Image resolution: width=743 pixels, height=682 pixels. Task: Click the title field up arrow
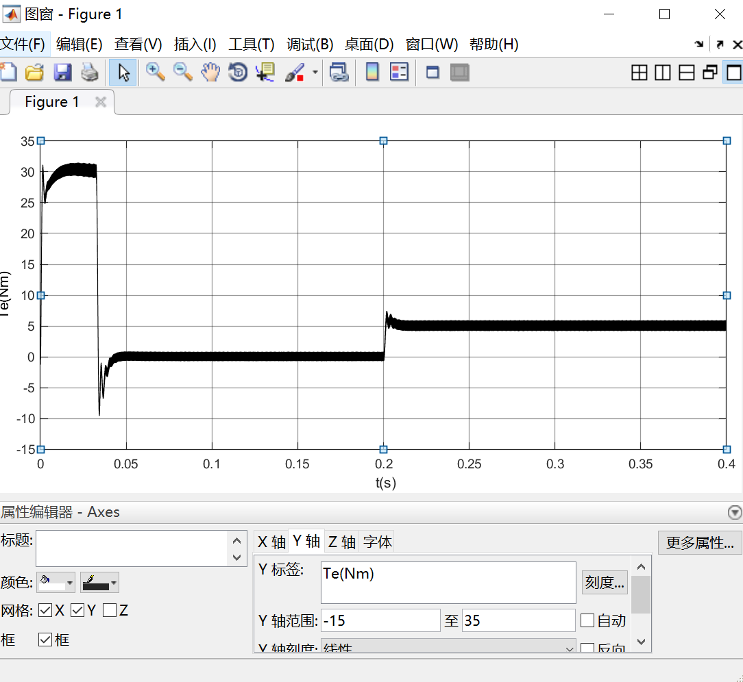click(237, 540)
